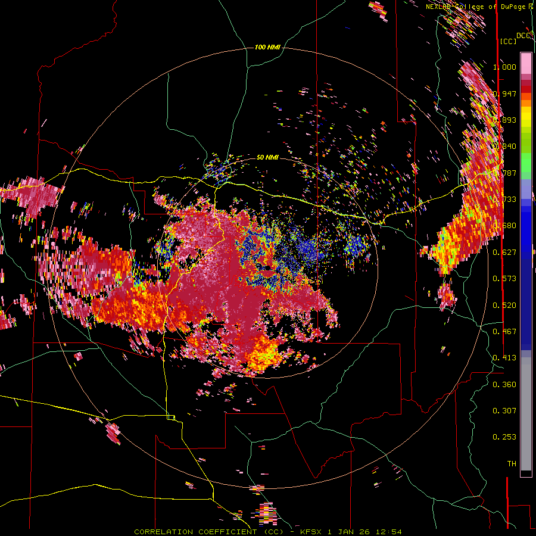Click the "1.000" legend value
This screenshot has height=536, width=536.
[504, 67]
